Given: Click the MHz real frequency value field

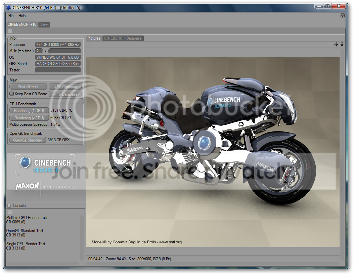Looking at the screenshot, I should pyautogui.click(x=64, y=51).
